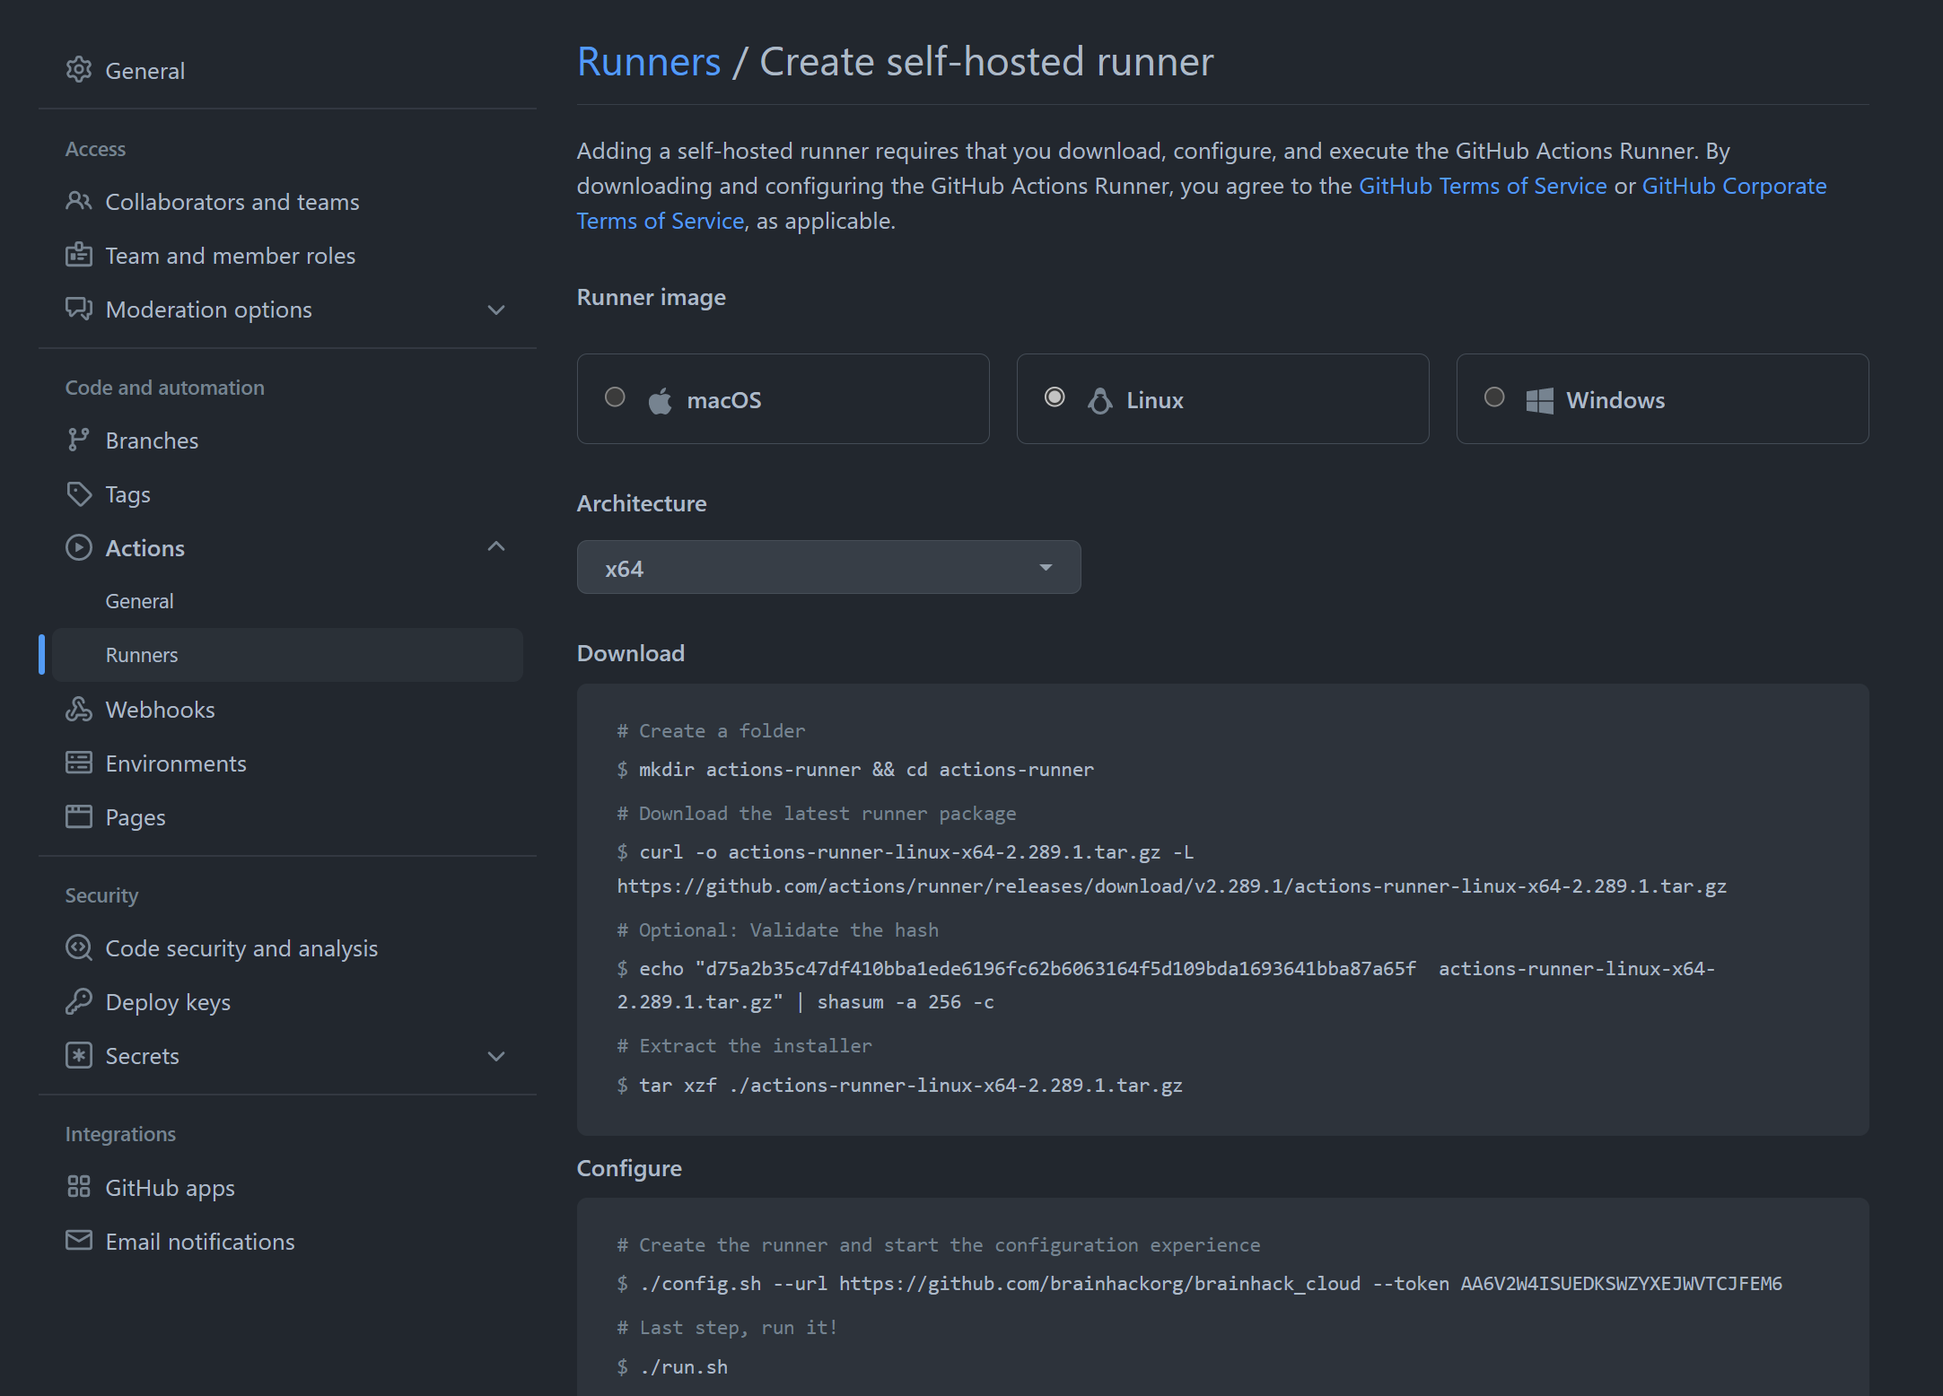1943x1396 pixels.
Task: Open Webhooks settings page
Action: click(160, 710)
